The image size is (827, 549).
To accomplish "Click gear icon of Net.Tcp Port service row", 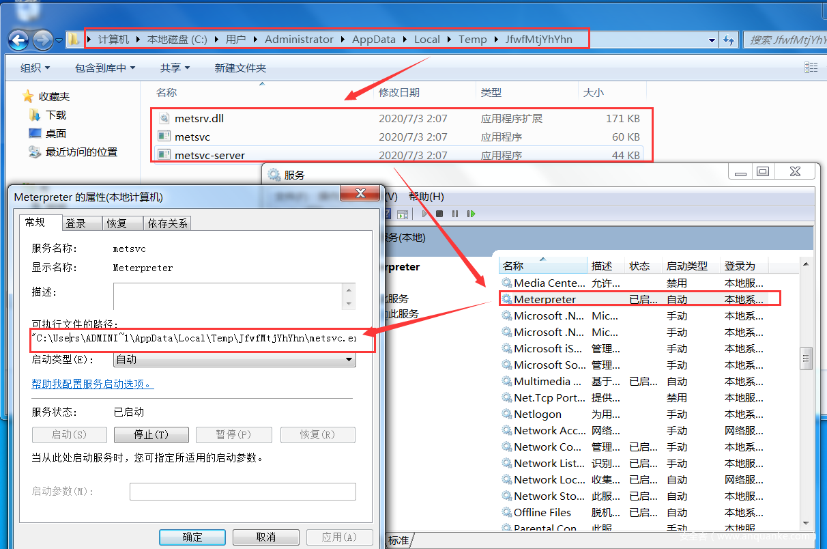I will pyautogui.click(x=507, y=397).
